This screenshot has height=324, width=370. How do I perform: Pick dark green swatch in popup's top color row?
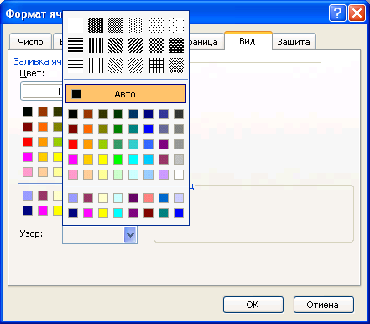118,114
